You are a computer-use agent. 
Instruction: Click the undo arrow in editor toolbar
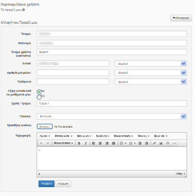[41, 143]
